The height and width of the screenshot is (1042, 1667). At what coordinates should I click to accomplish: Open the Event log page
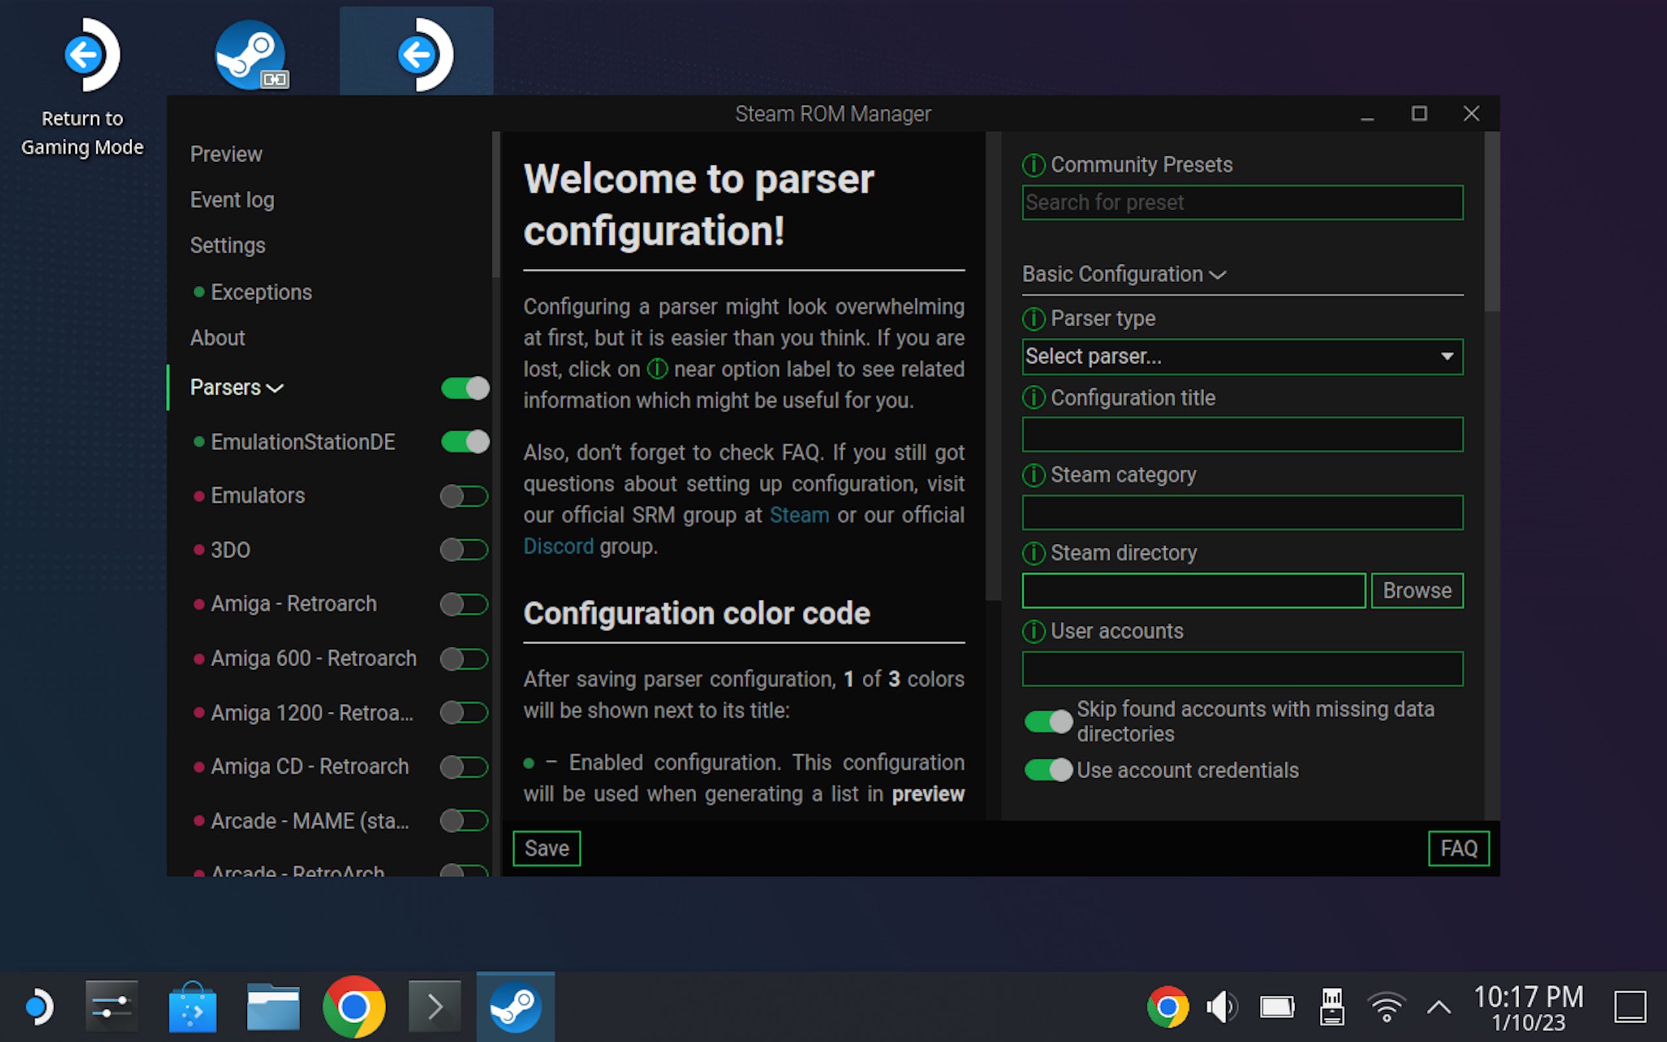[232, 200]
